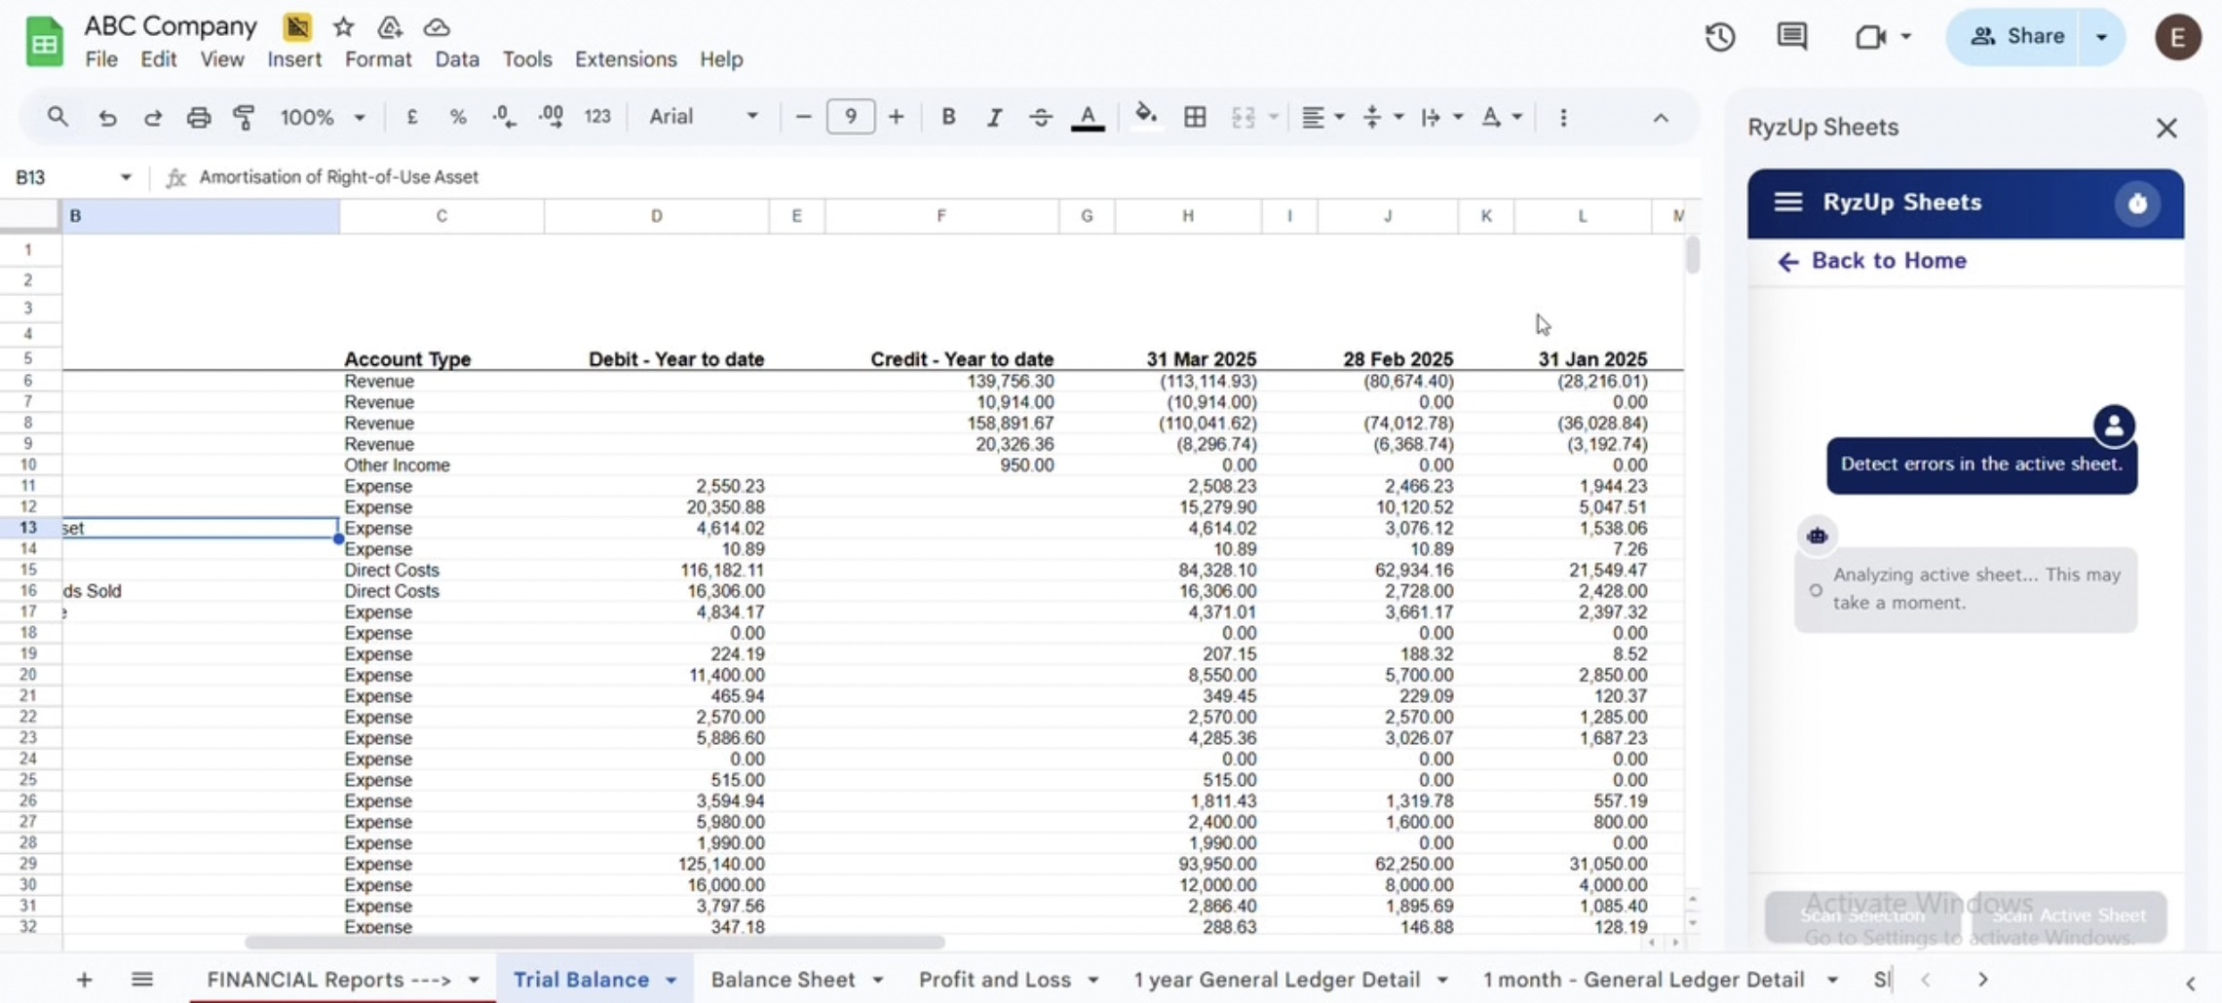Open the fill color picker

[x=1146, y=117]
